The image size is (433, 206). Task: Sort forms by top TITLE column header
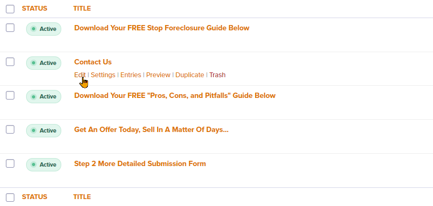tap(82, 9)
